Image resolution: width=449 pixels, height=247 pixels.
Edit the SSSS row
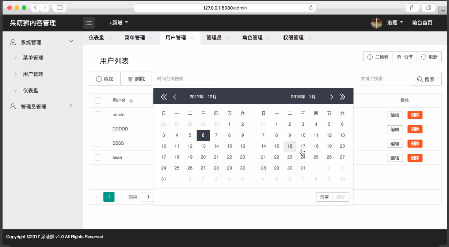395,144
